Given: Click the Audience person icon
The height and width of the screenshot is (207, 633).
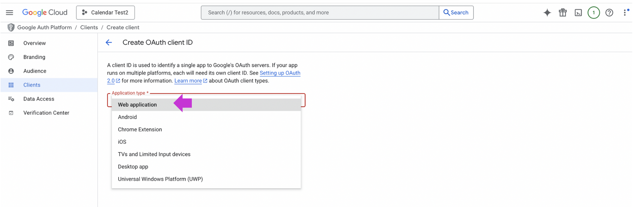Looking at the screenshot, I should 11,71.
